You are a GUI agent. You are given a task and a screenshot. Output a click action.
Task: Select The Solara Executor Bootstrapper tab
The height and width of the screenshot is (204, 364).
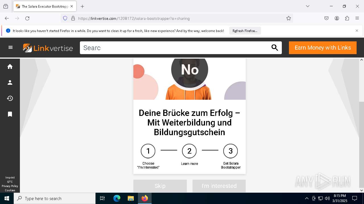[45, 6]
